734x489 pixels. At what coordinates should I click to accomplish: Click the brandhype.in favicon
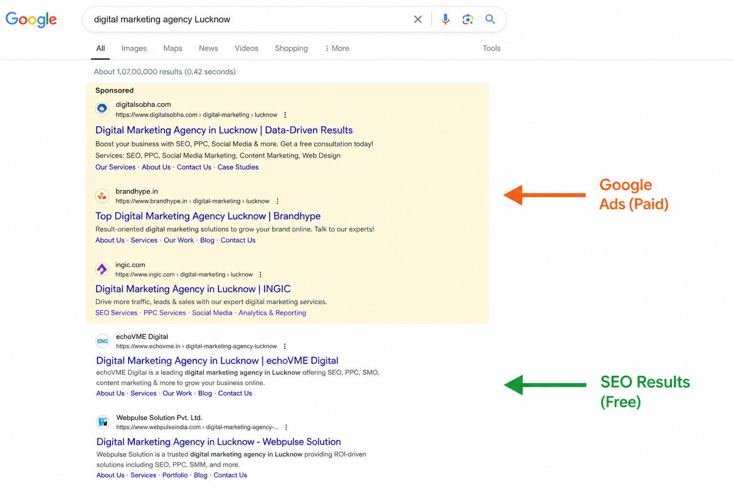pos(102,196)
